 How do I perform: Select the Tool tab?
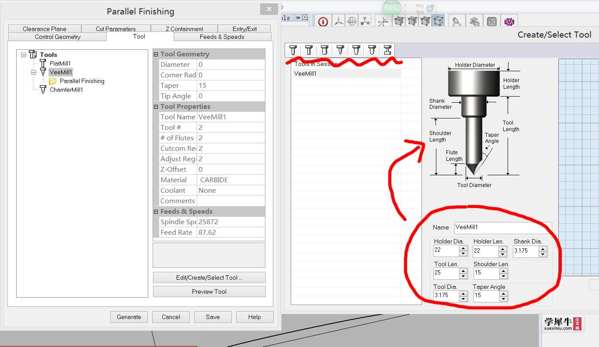click(139, 37)
